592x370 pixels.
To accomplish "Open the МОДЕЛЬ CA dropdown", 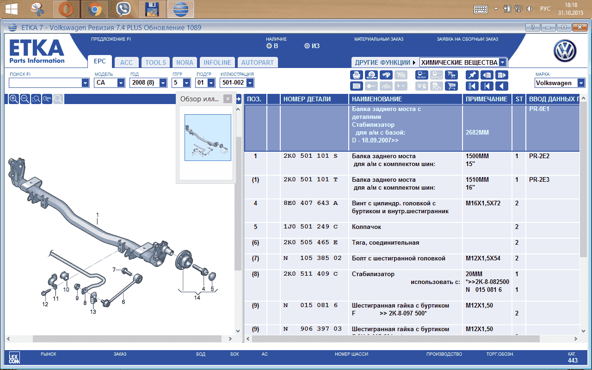I will pyautogui.click(x=121, y=83).
